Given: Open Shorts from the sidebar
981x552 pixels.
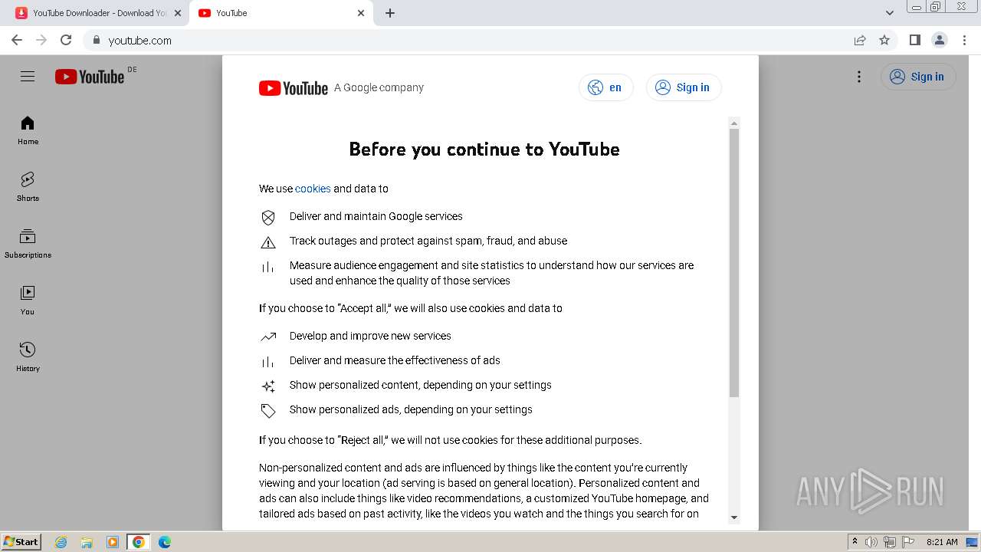Looking at the screenshot, I should (x=28, y=187).
